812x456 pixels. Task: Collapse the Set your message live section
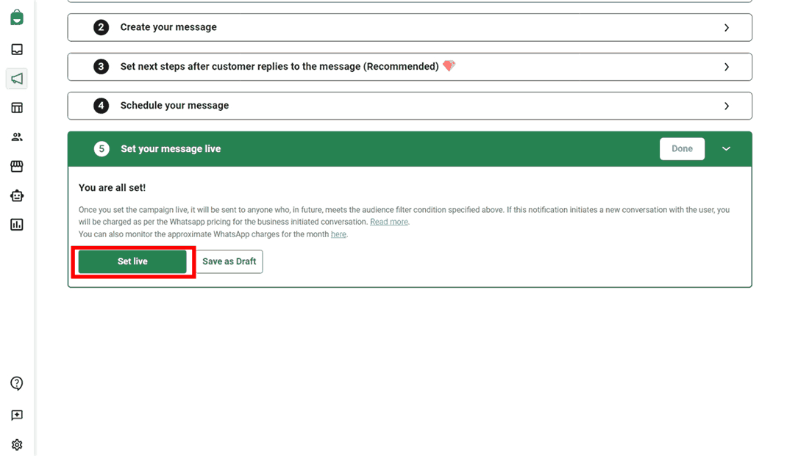(x=726, y=149)
